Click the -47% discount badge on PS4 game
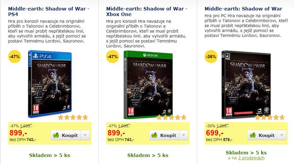294x164 pixels. (x=14, y=57)
